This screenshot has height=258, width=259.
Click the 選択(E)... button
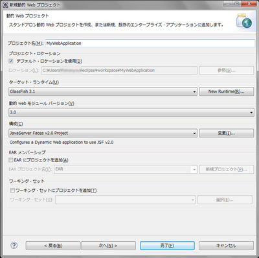pyautogui.click(x=225, y=200)
